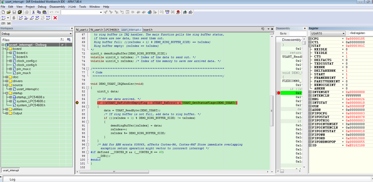Save all open files
Viewport: 373px width, 182px height.
click(x=19, y=12)
